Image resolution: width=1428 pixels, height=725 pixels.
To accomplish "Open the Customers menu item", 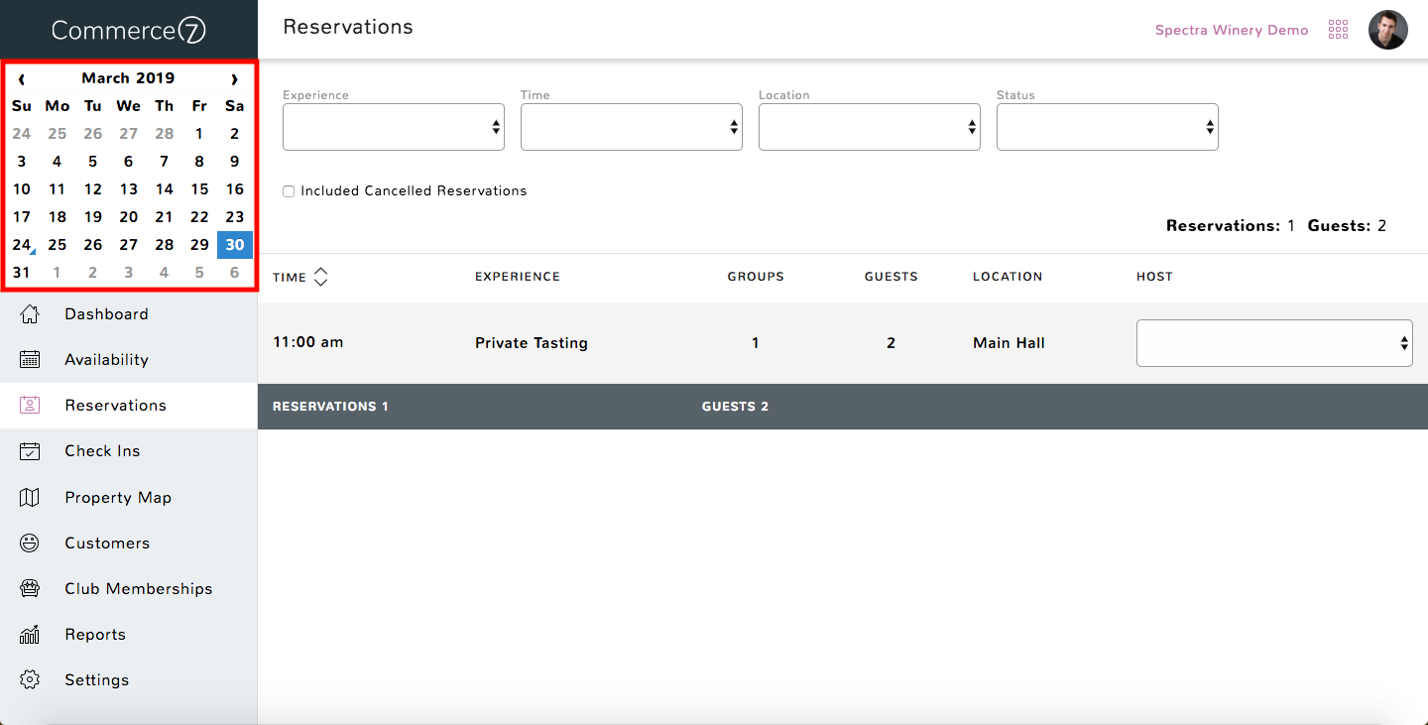I will click(129, 544).
